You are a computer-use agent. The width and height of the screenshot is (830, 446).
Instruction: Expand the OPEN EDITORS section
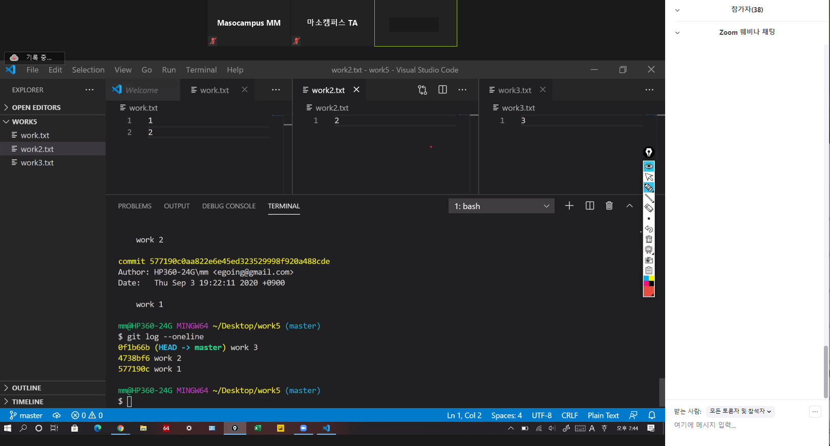point(36,108)
